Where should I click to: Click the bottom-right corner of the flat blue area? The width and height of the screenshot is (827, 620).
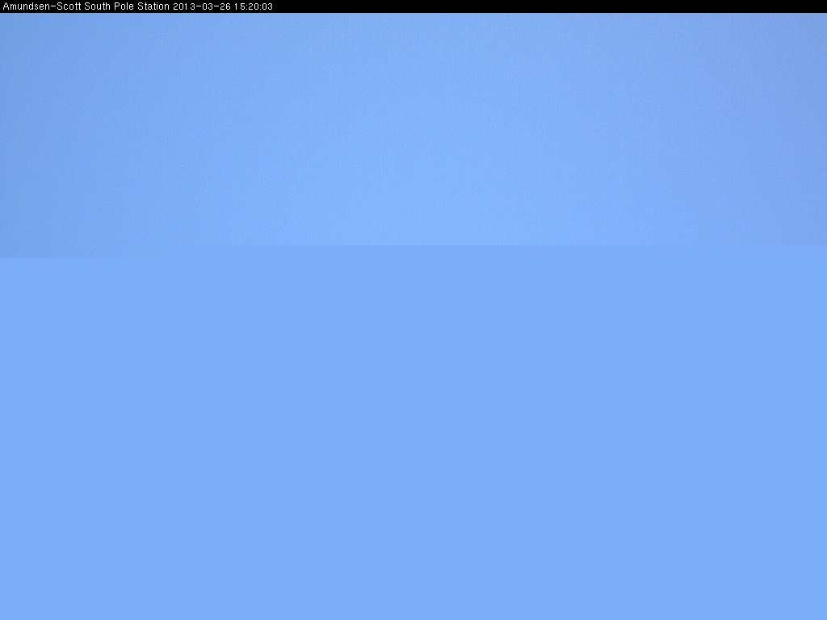click(x=821, y=614)
